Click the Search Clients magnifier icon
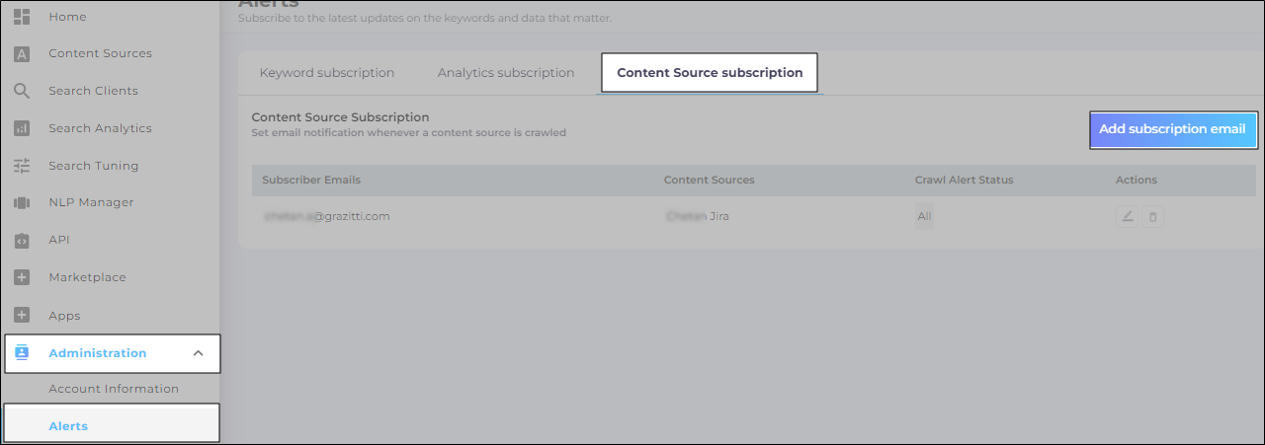1265x445 pixels. click(22, 92)
